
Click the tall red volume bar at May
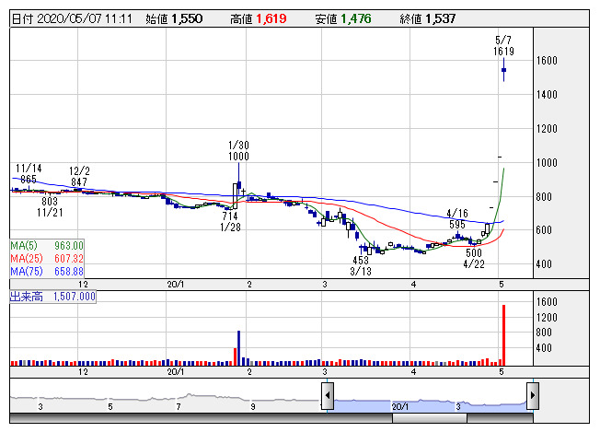tap(503, 333)
